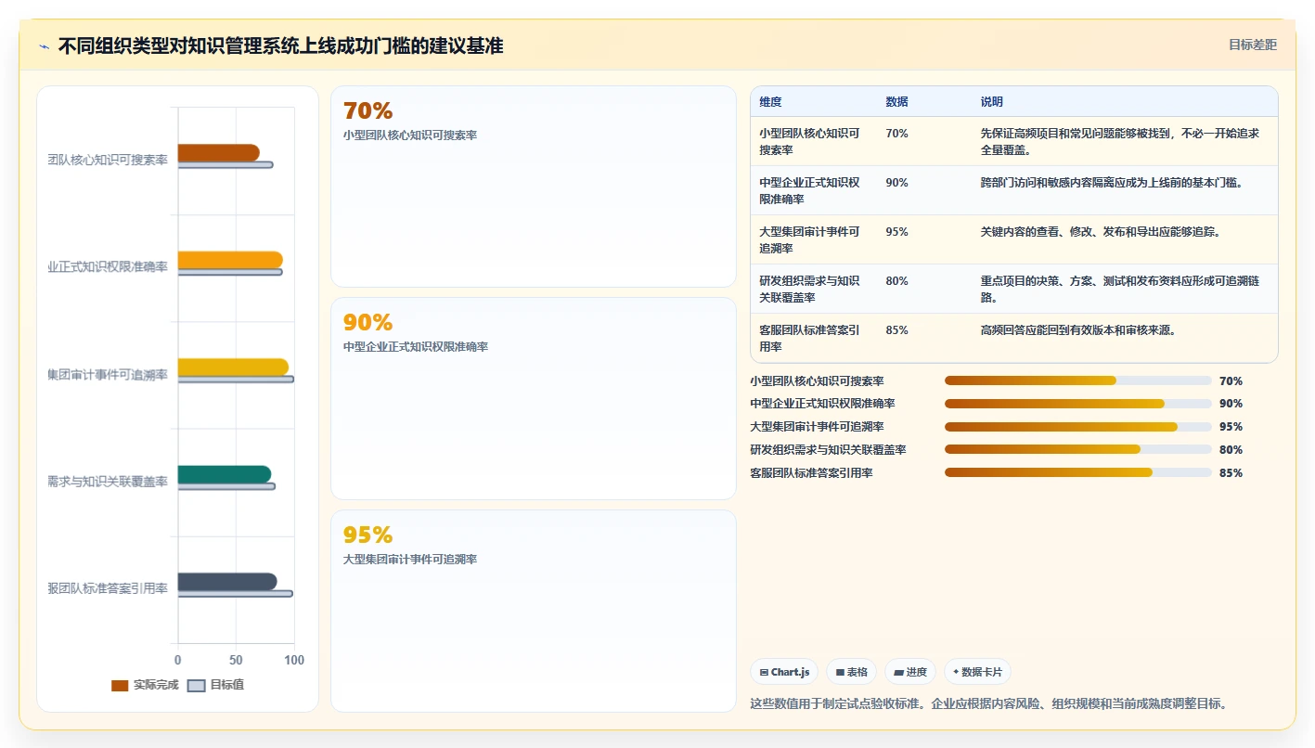The height and width of the screenshot is (748, 1315).
Task: Click the dashboard title 不同组织类型对知识管理系统
Action: click(x=280, y=45)
